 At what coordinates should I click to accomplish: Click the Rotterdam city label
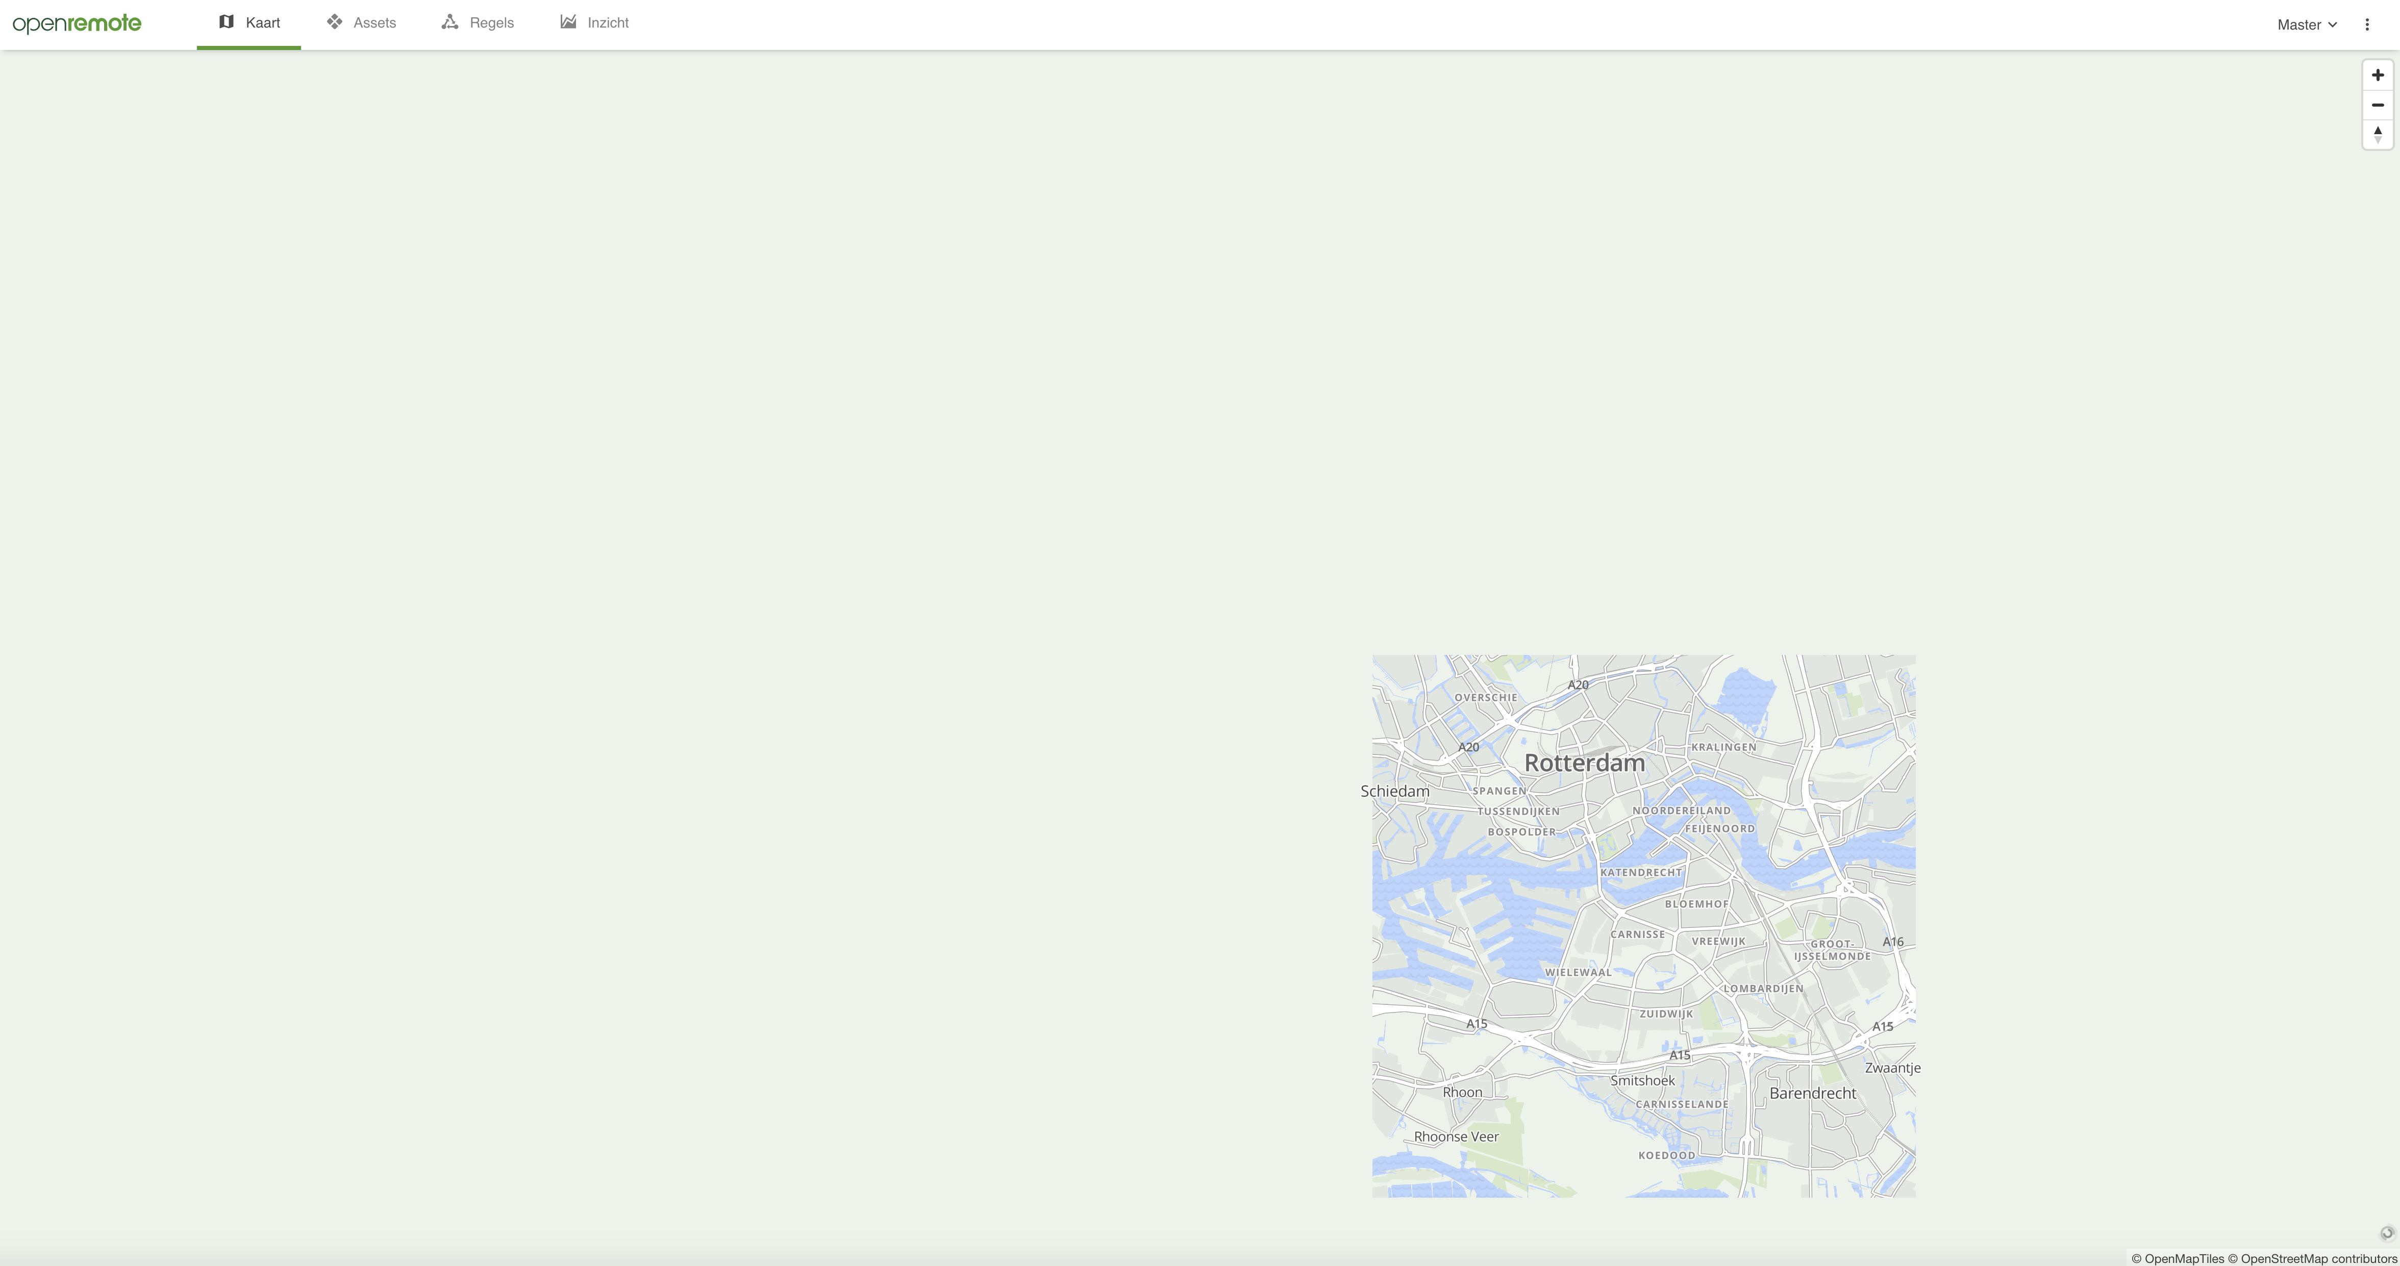click(x=1584, y=763)
